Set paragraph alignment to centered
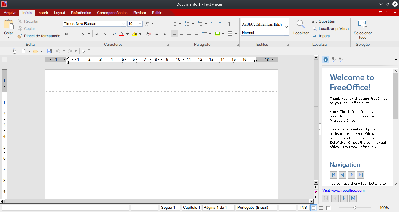This screenshot has height=212, width=399. [x=182, y=34]
